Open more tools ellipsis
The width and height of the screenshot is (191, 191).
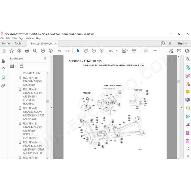(156, 51)
